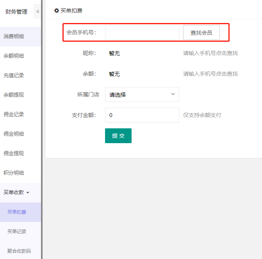
Task: Select 余额提现 from sidebar
Action: click(x=14, y=95)
